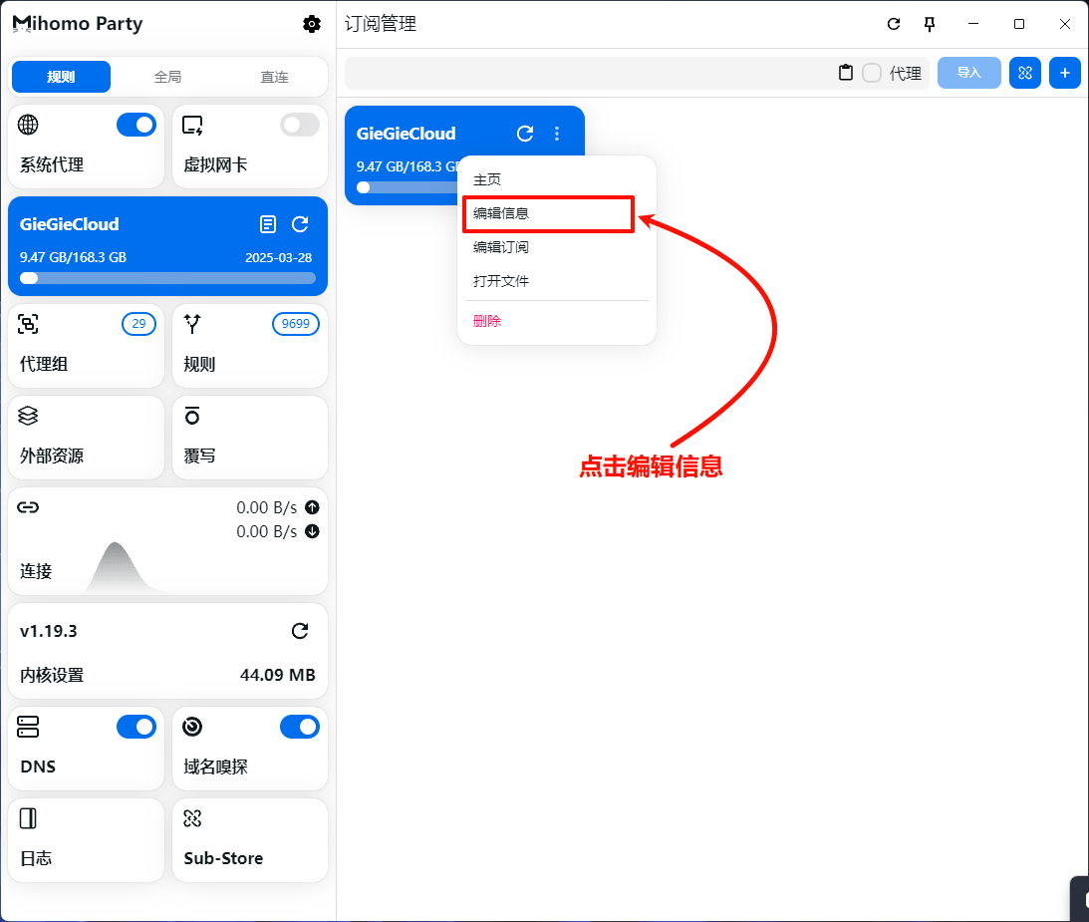Click the globe icon on 系统代理 card
The width and height of the screenshot is (1089, 922).
click(x=28, y=125)
